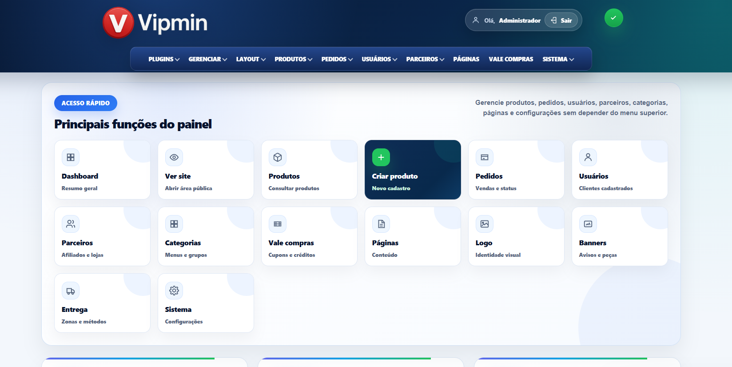
Task: Click the Banners chart icon
Action: point(588,224)
